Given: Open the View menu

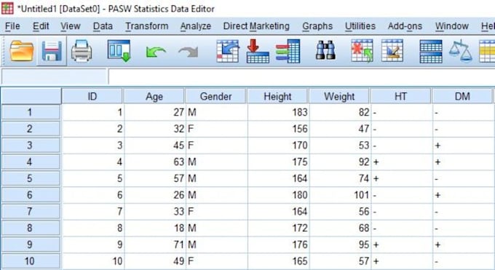Looking at the screenshot, I should click(x=71, y=26).
